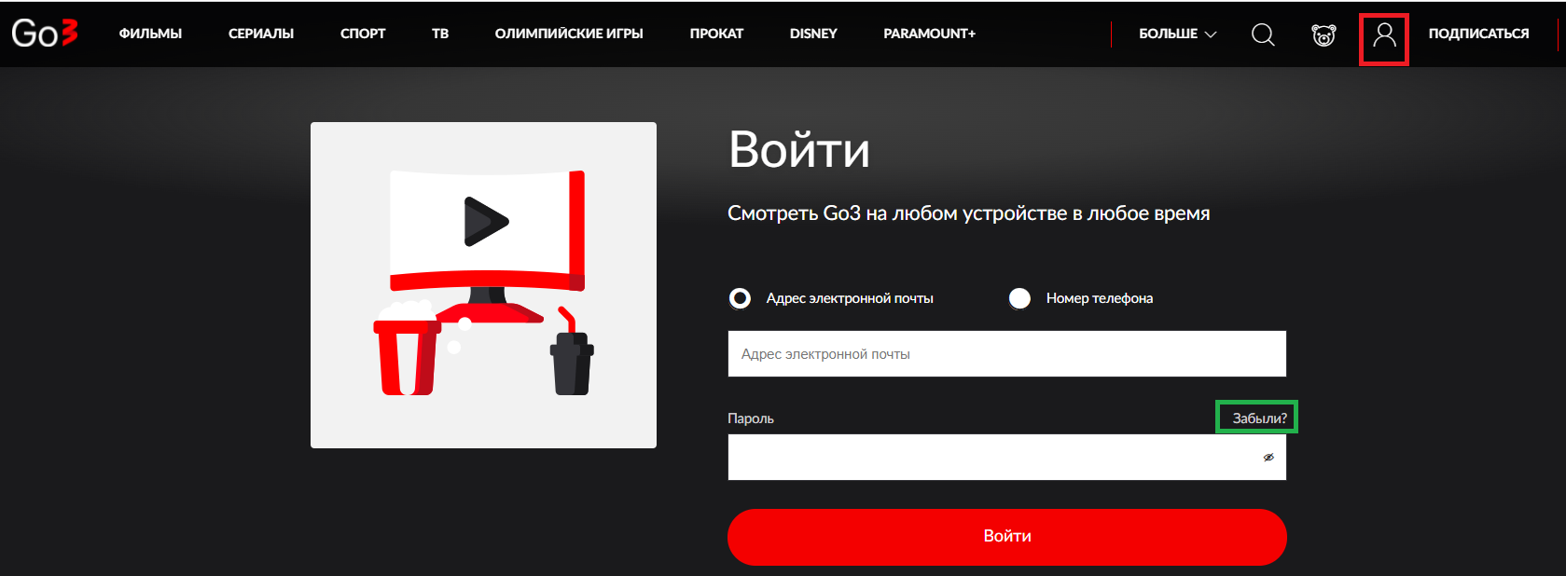
Task: Open the ПРОКАТ menu item
Action: [716, 34]
